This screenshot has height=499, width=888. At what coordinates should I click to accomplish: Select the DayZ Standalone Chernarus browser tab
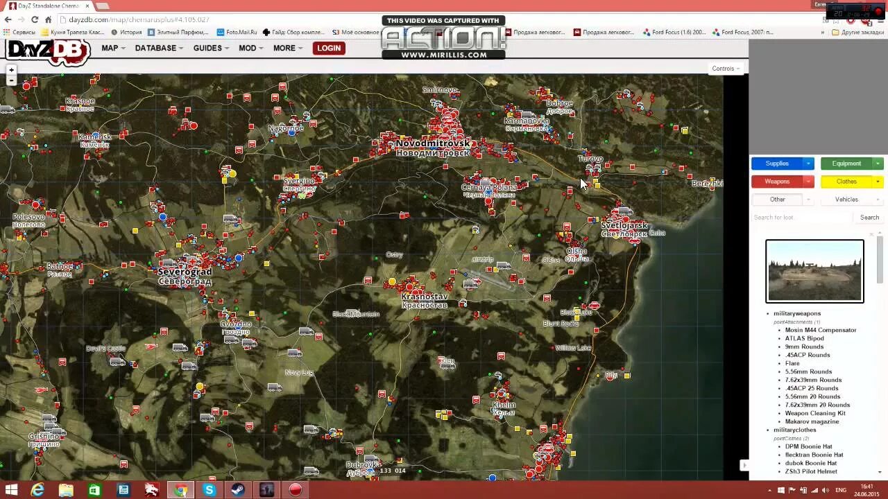[x=49, y=6]
